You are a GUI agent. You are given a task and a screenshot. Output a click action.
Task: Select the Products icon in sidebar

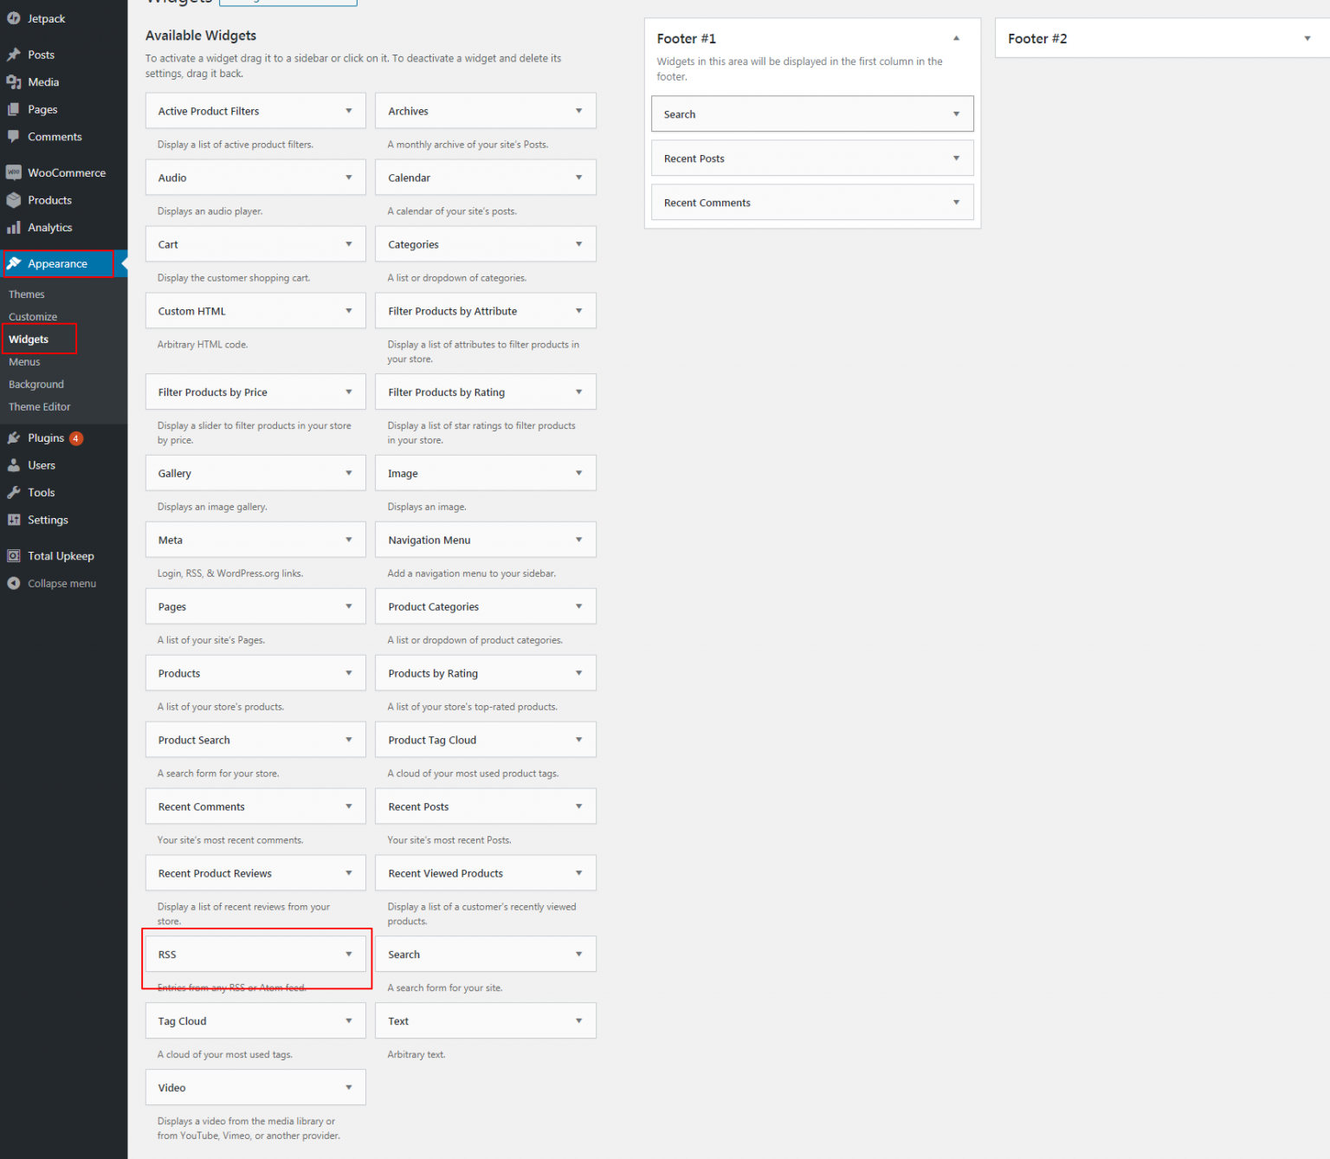pos(14,199)
